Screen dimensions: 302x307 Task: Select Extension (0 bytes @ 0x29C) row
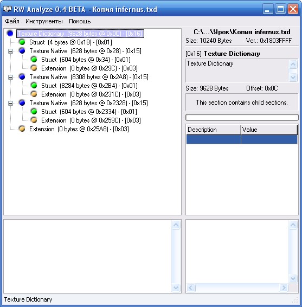(89, 68)
